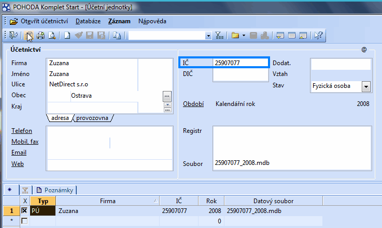382x228 pixels.
Task: Activate the context help pointer icon
Action: pos(318,36)
